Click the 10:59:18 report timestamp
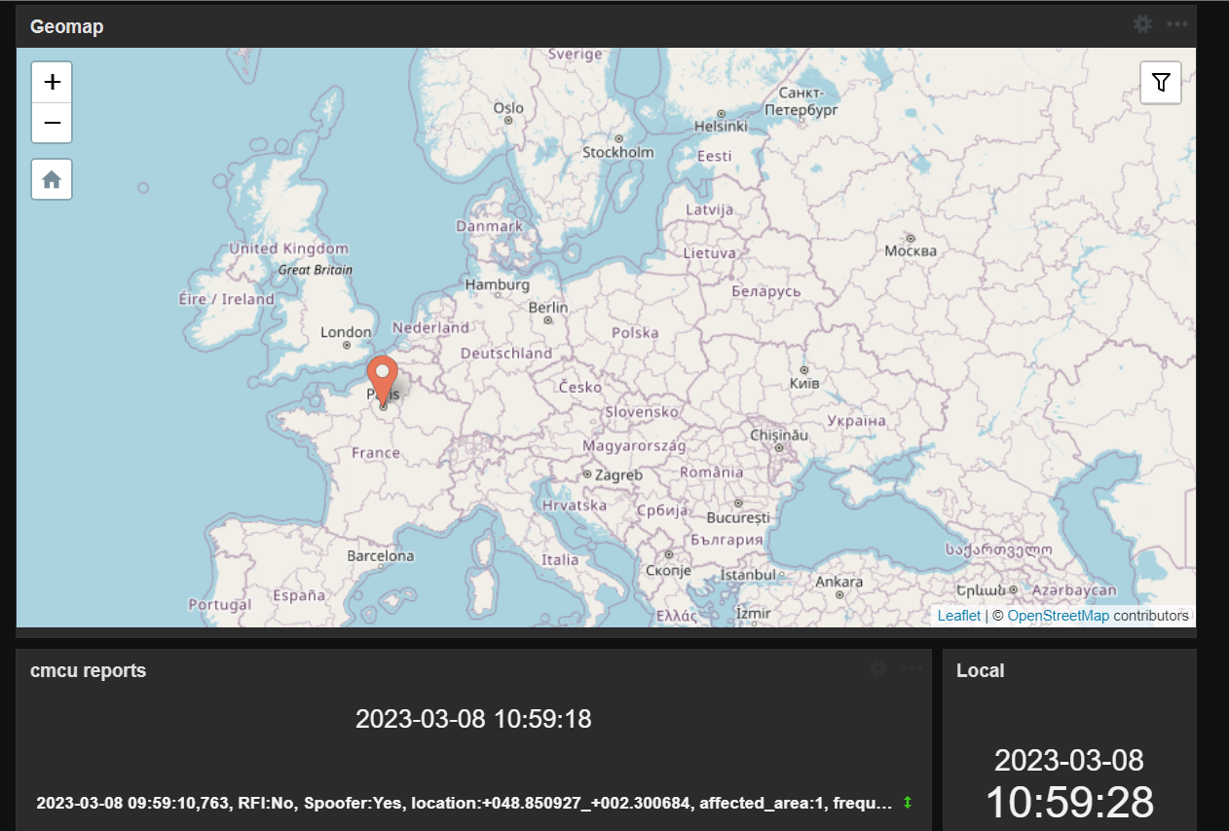The image size is (1229, 831). point(473,719)
